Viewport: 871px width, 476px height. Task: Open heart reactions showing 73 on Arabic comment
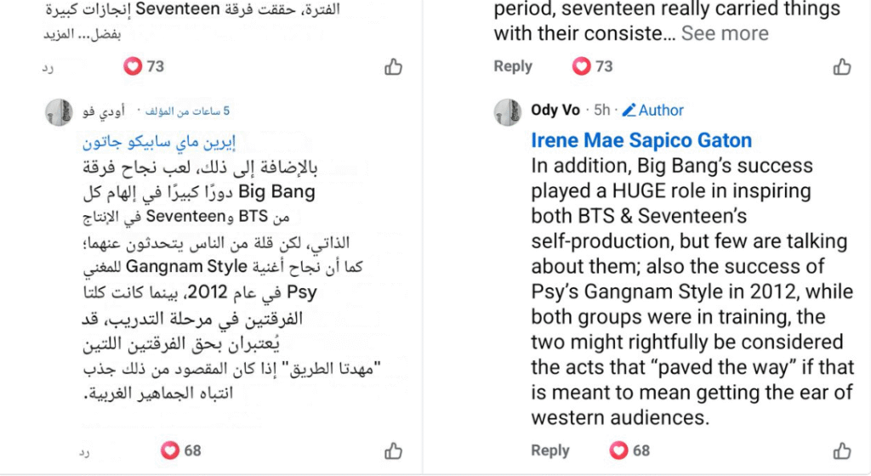coord(144,66)
